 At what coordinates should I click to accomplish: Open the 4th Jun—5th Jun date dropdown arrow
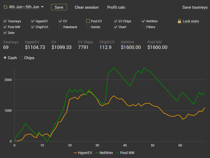click(42, 7)
